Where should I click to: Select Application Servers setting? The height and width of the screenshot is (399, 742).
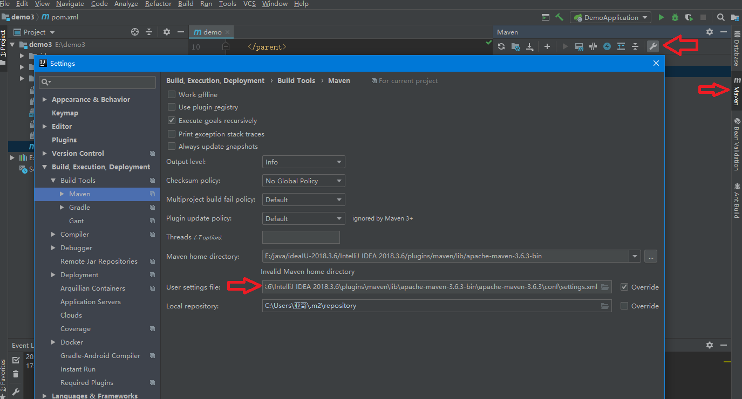point(91,301)
